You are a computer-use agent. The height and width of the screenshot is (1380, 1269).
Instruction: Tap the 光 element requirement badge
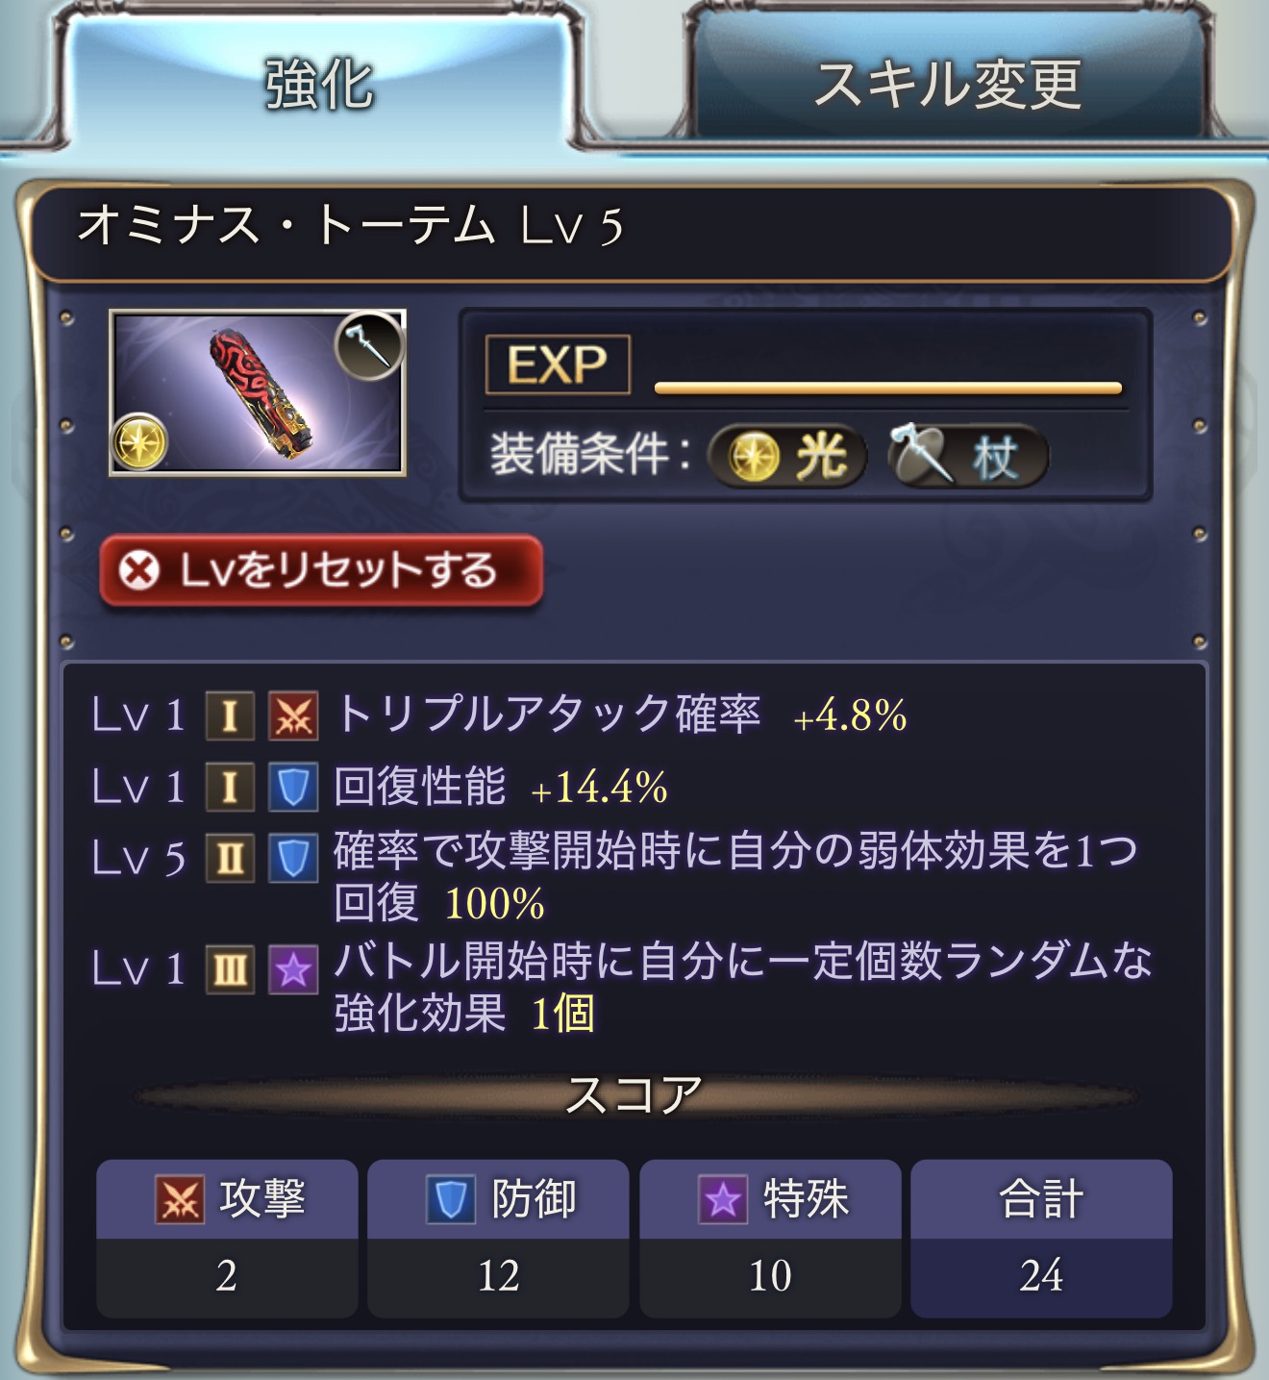click(x=787, y=456)
